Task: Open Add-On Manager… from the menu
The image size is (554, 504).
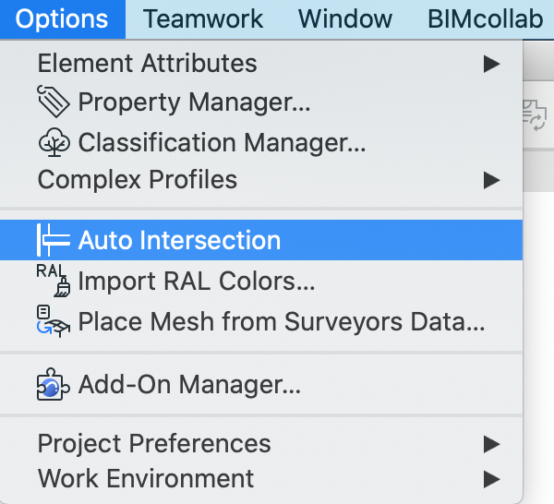Action: tap(189, 385)
